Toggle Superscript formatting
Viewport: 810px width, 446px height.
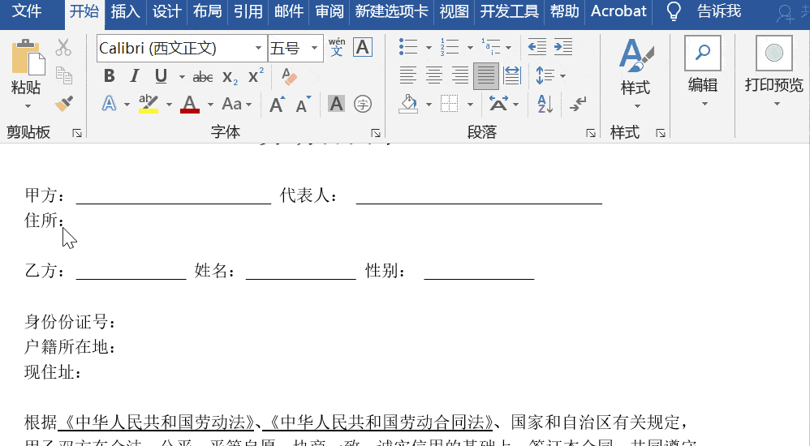[x=256, y=76]
